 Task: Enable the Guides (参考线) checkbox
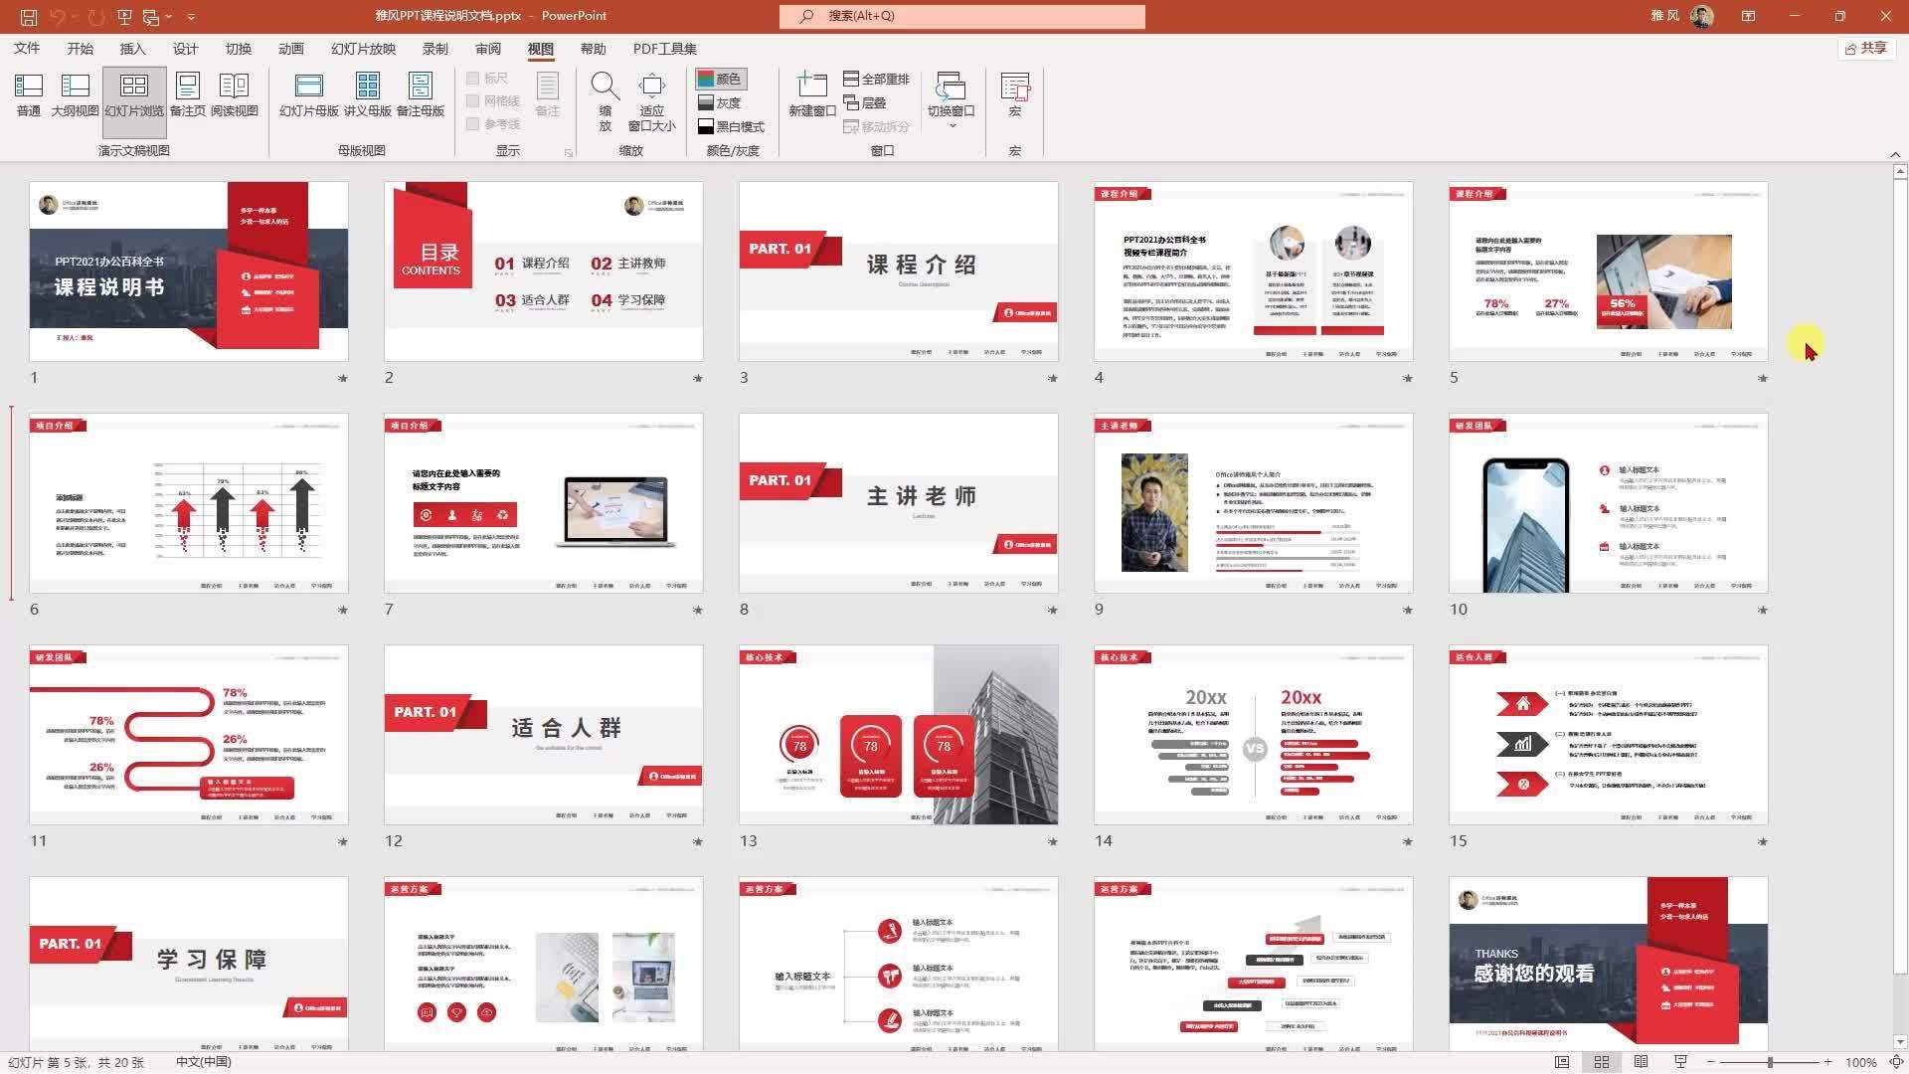point(473,124)
